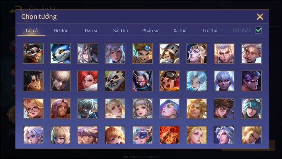Viewport: 282px width, 159px height.
Task: Switch to the Xạ thủ tab
Action: tap(180, 31)
